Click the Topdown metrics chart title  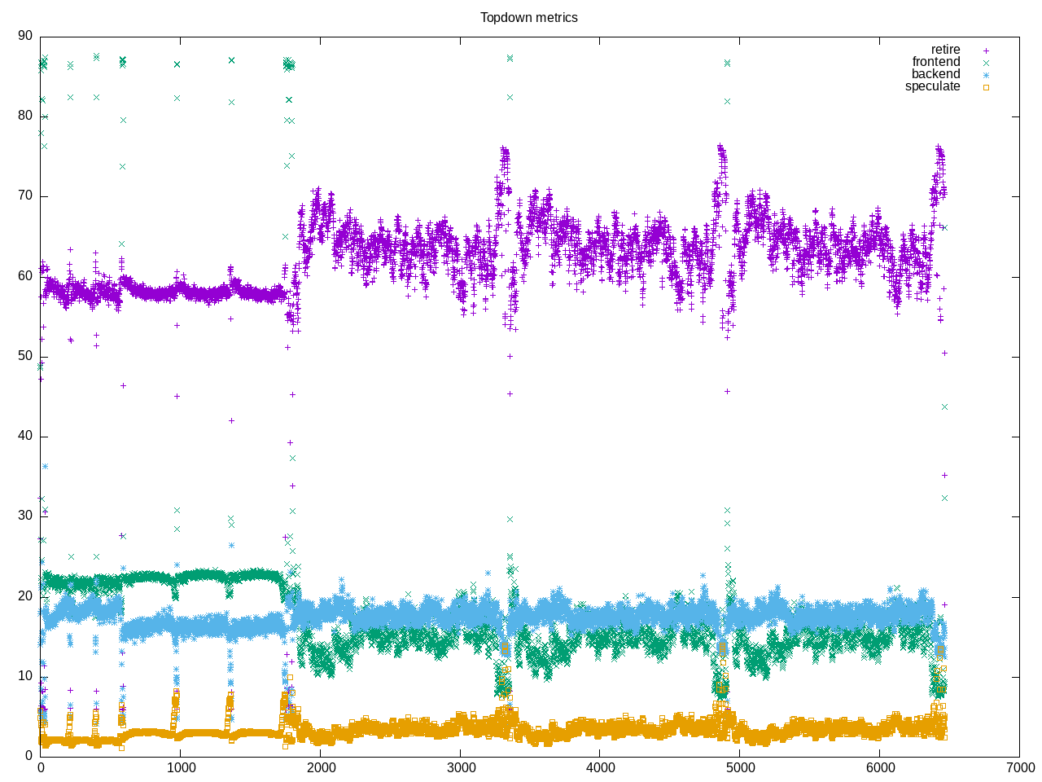528,17
